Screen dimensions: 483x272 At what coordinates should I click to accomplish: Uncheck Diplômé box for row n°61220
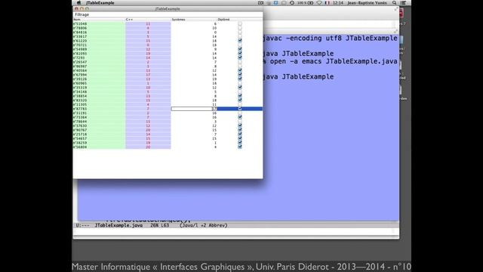pos(240,41)
